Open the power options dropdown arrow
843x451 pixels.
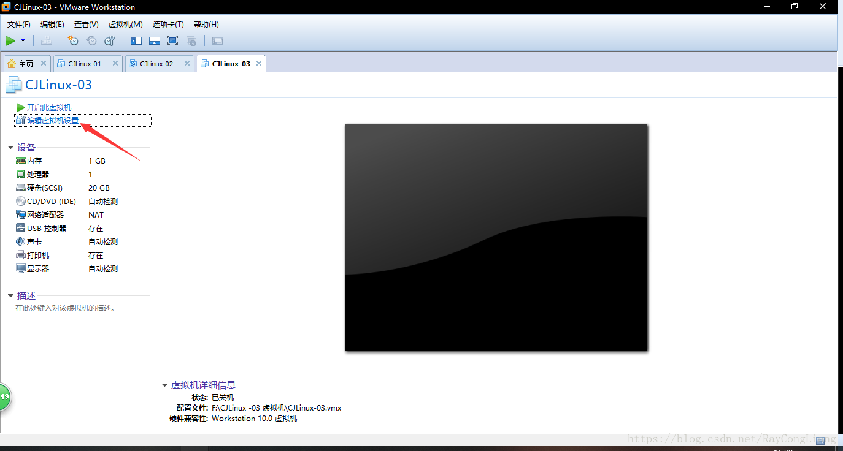click(x=23, y=40)
